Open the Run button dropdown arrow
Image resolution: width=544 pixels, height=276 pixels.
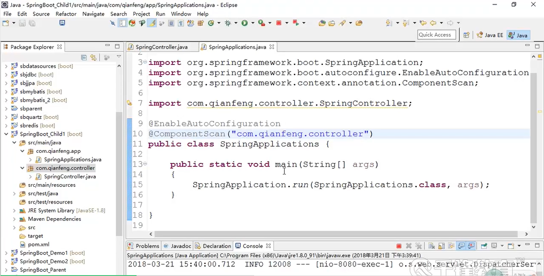pyautogui.click(x=252, y=23)
